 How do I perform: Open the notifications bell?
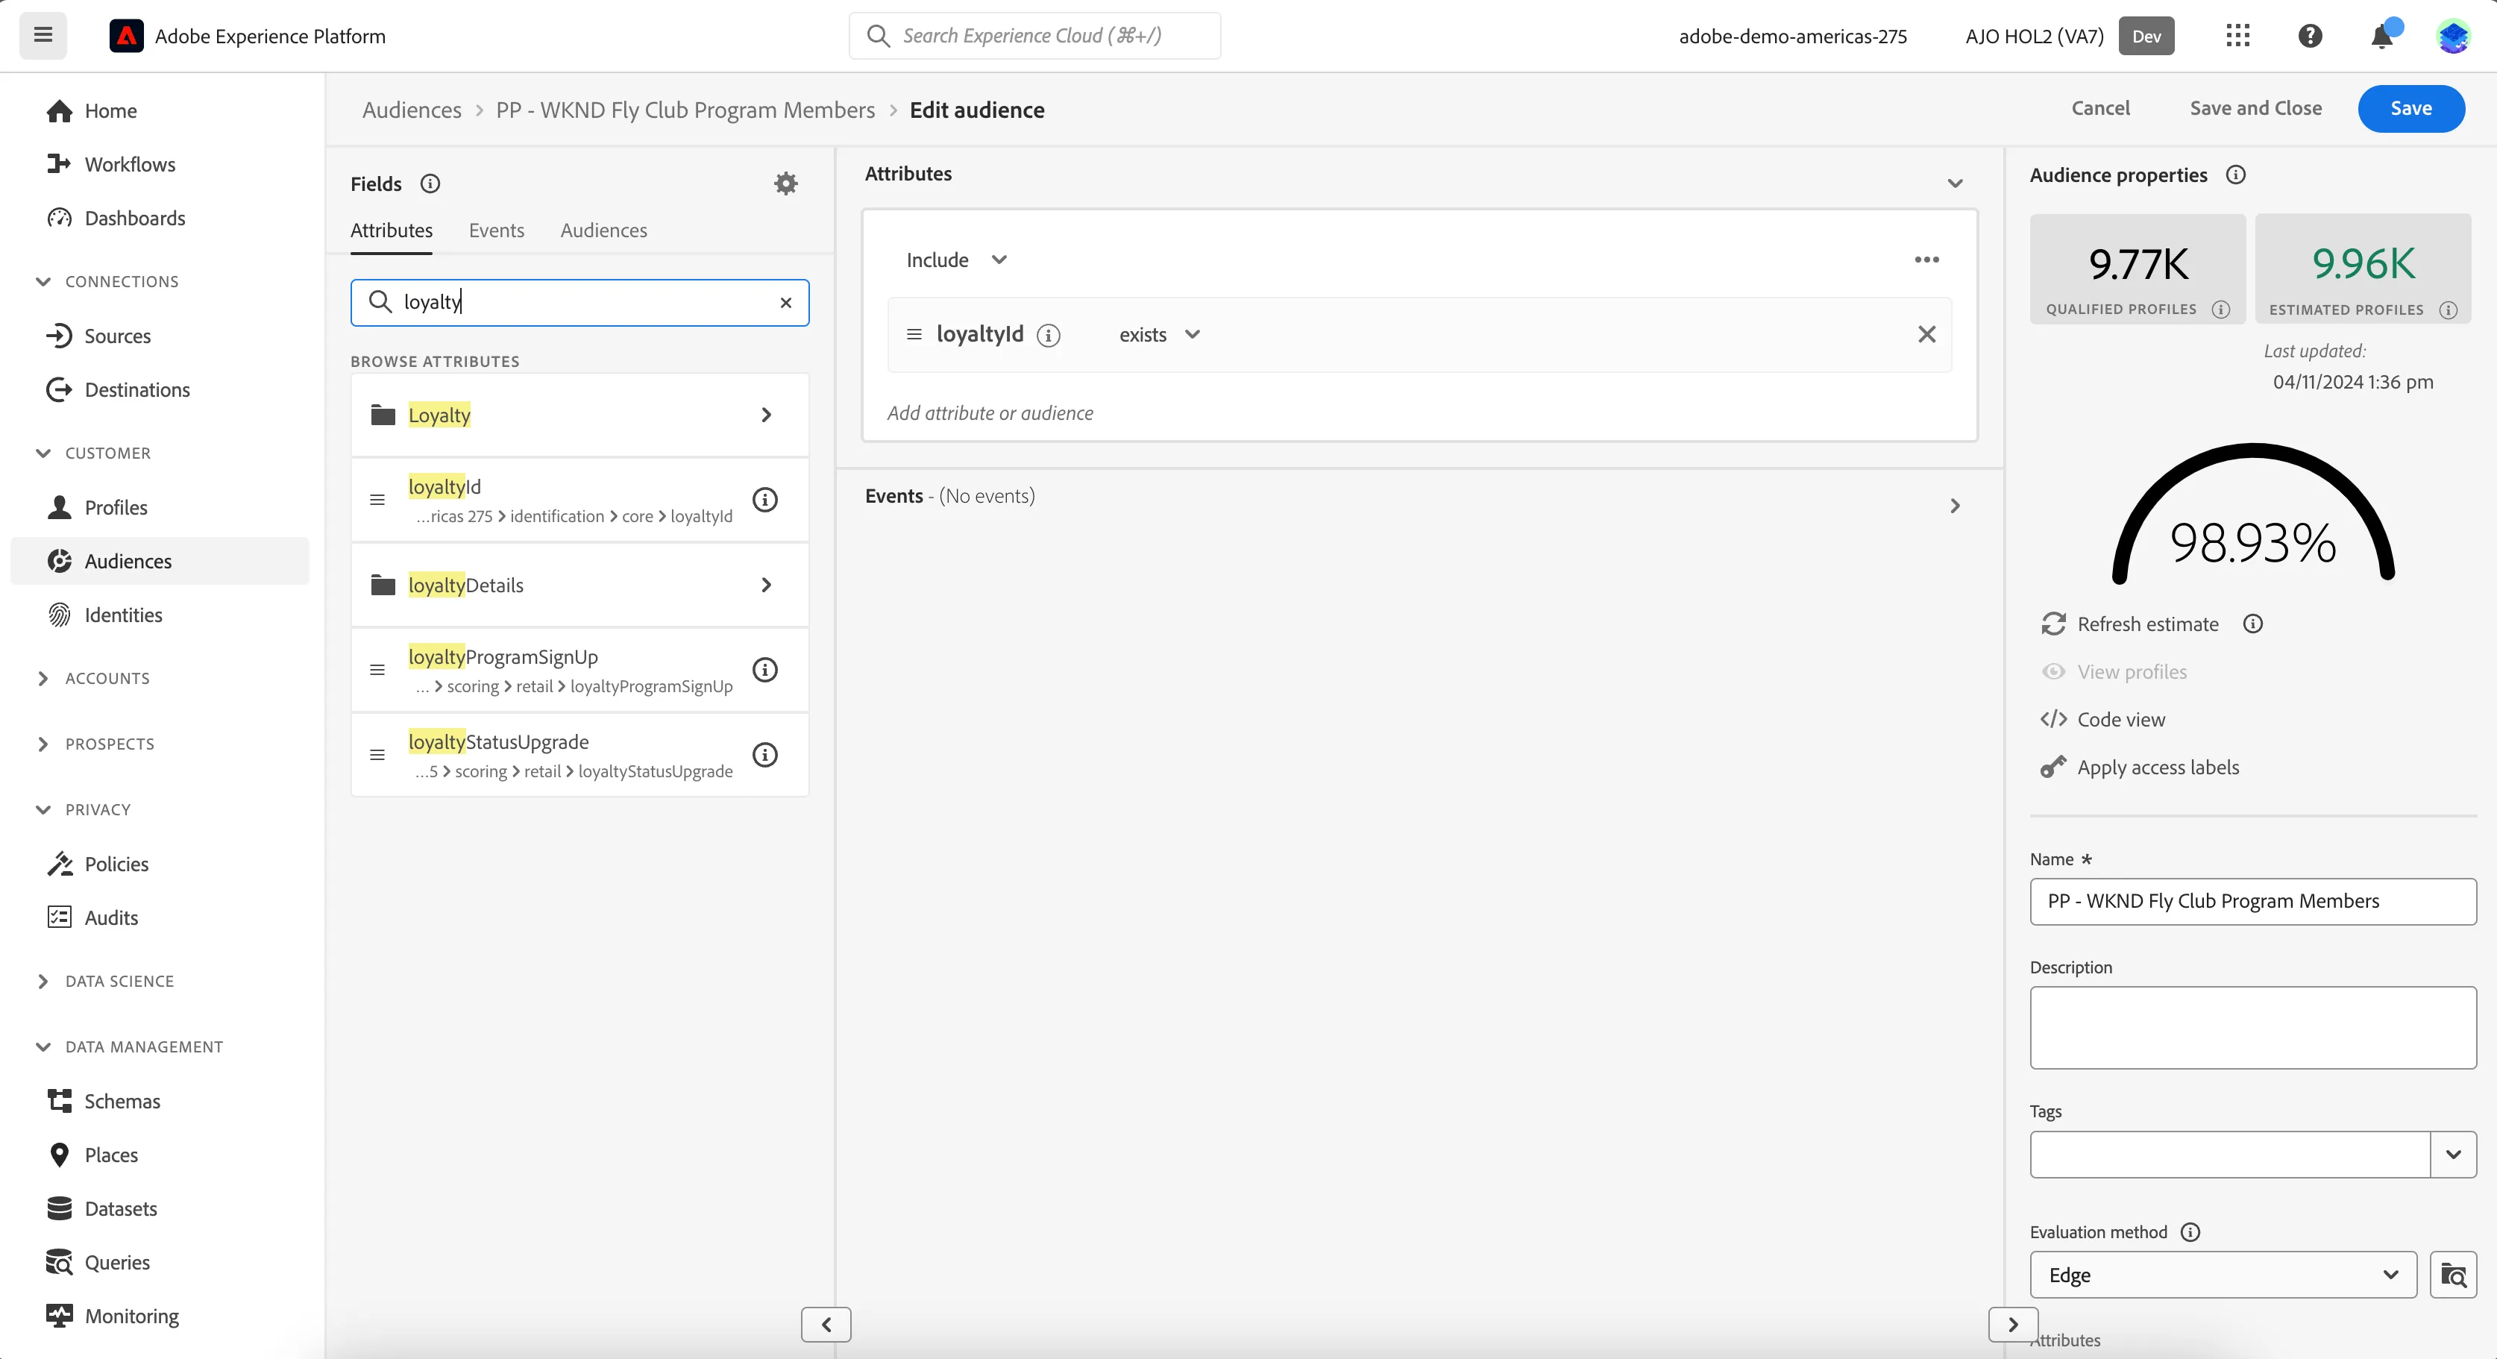point(2381,37)
